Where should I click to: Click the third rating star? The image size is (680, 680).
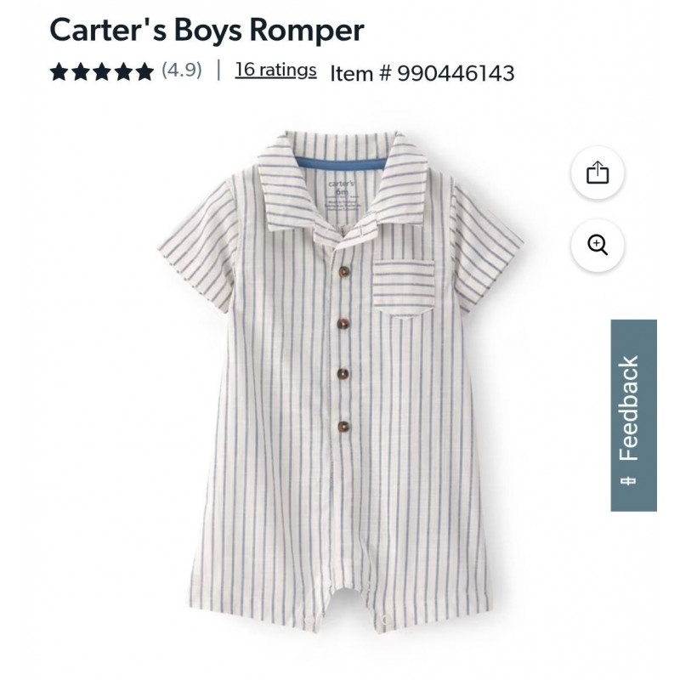coord(102,71)
